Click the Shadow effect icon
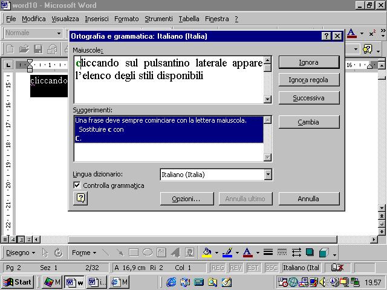The width and height of the screenshot is (387, 290). point(310,253)
